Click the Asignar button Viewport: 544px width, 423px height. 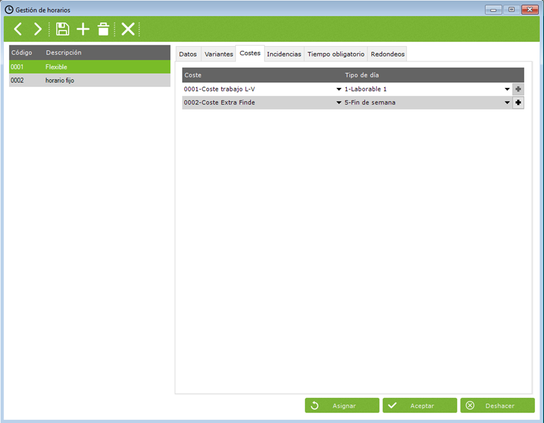pos(342,406)
